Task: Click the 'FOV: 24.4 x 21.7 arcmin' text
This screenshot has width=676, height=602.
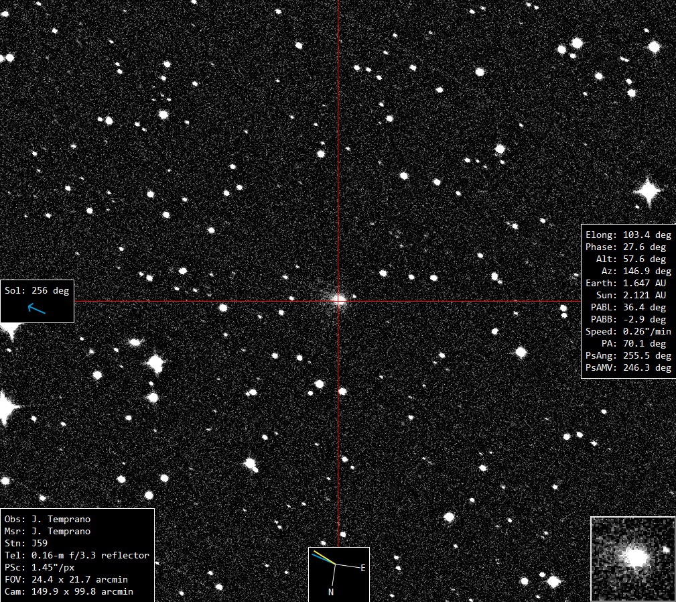Action: (x=66, y=580)
